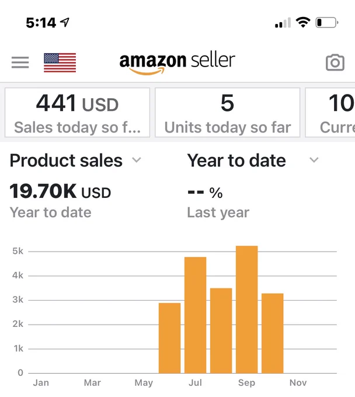Tap the July sales bar
This screenshot has width=355, height=397.
[195, 315]
